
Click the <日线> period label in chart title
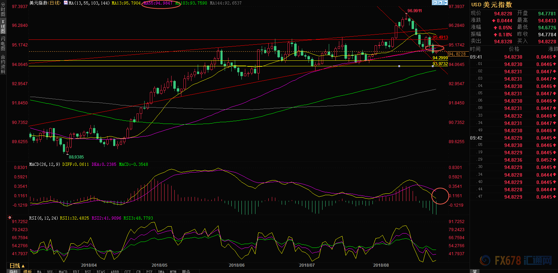click(x=53, y=3)
